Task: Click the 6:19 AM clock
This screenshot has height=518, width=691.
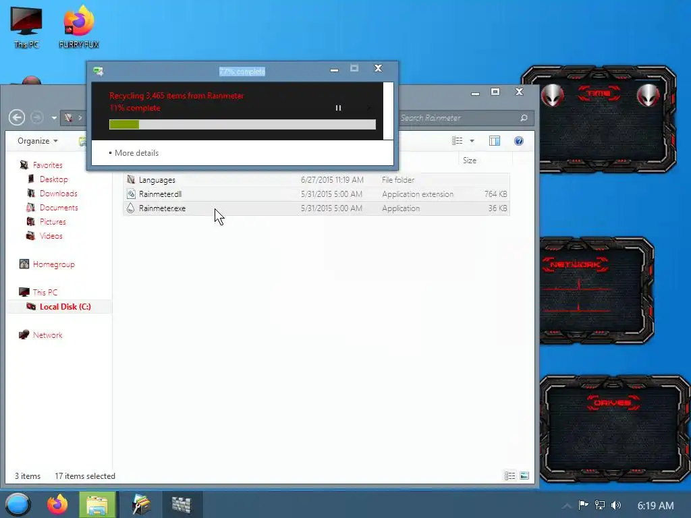Action: pos(655,506)
